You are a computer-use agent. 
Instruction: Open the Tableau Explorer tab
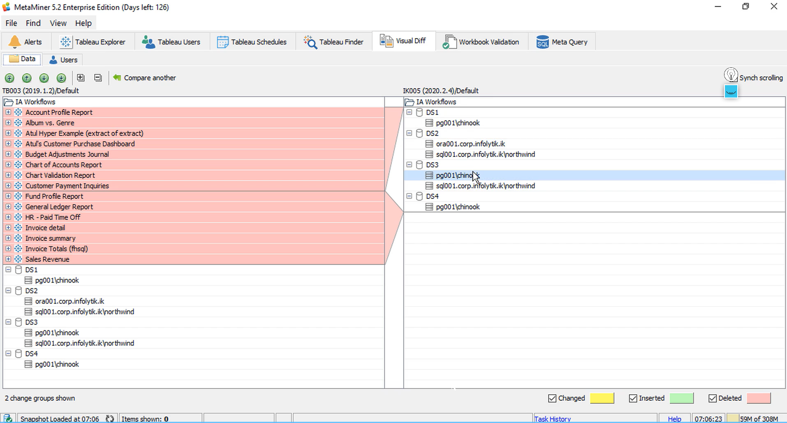point(93,42)
